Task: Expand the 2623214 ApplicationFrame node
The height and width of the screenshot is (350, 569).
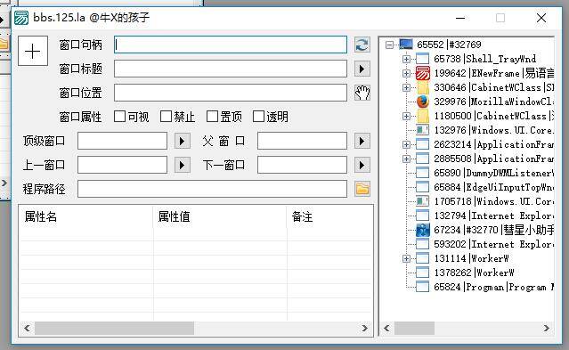Action: coord(406,144)
